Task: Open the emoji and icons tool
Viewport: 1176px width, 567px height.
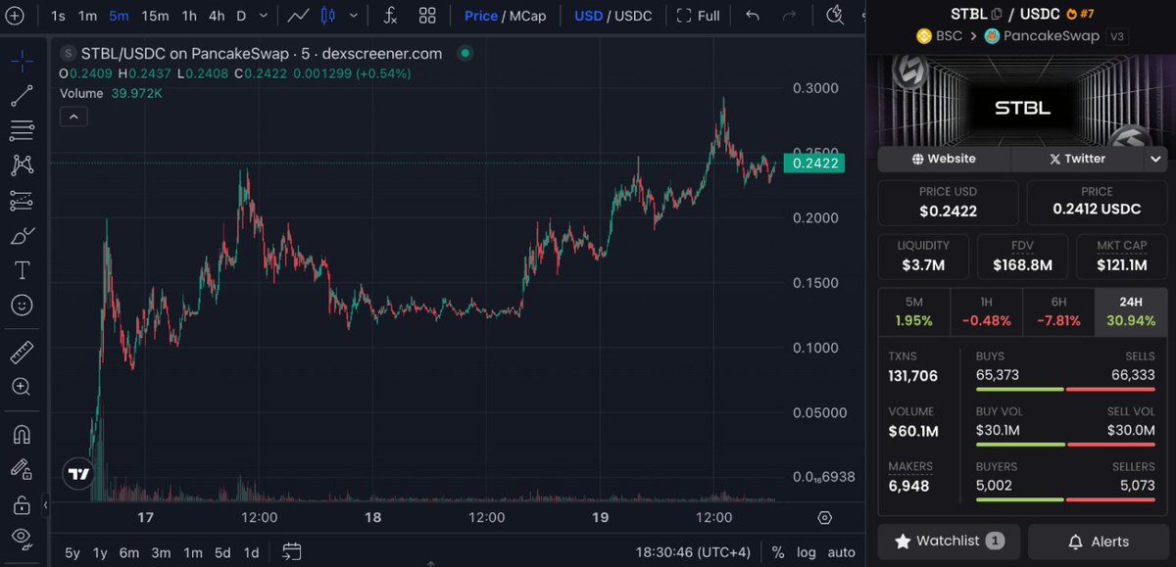Action: click(22, 306)
